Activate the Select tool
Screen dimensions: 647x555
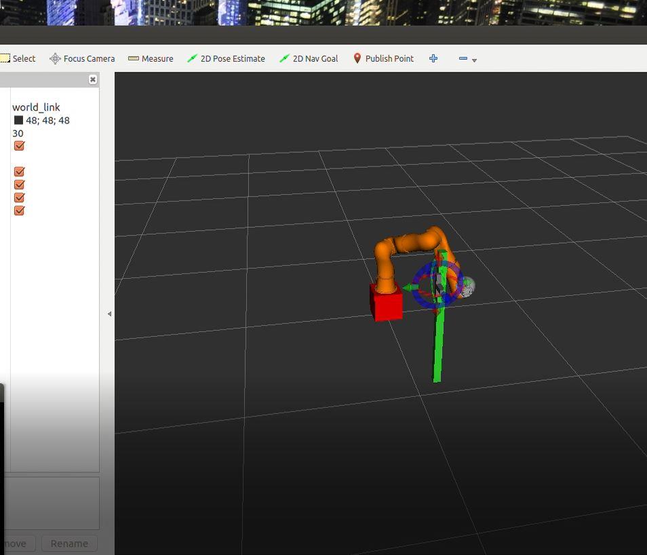tap(18, 58)
